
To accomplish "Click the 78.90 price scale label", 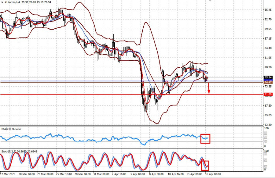I will pyautogui.click(x=268, y=67).
